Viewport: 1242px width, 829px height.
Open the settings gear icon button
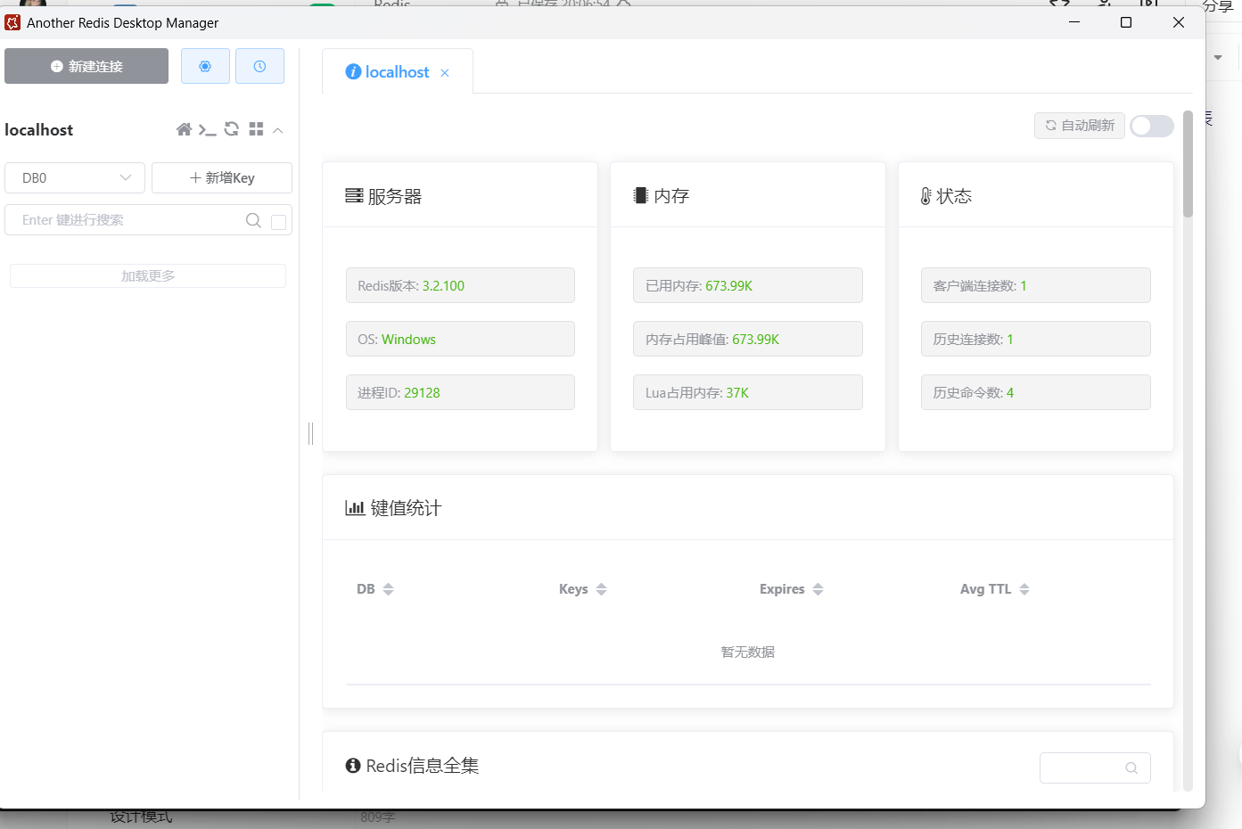coord(205,66)
